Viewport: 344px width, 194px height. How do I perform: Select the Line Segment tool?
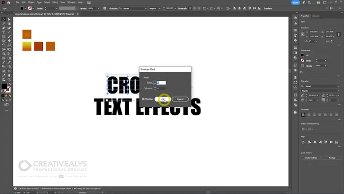coord(9,32)
